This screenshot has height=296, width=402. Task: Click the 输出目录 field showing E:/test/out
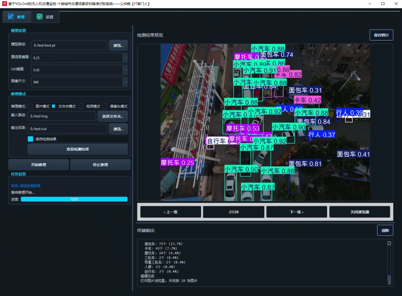click(x=67, y=129)
